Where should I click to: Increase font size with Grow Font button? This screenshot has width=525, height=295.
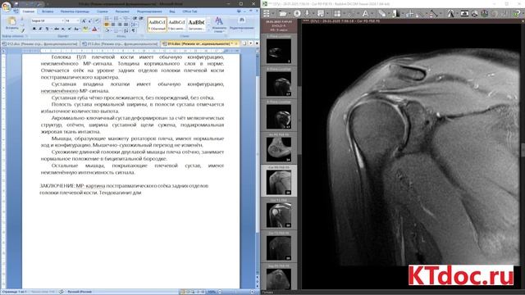coord(84,20)
